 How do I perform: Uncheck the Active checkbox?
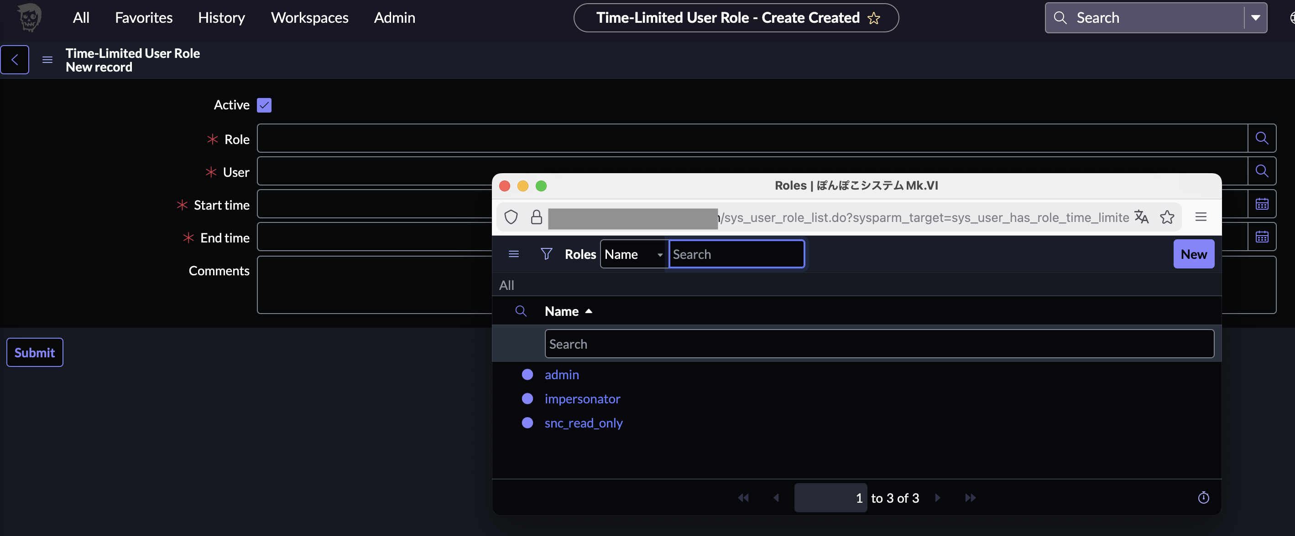point(264,105)
